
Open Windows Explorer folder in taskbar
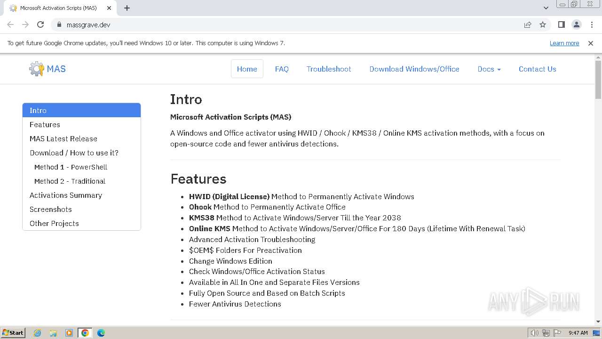[x=53, y=333]
